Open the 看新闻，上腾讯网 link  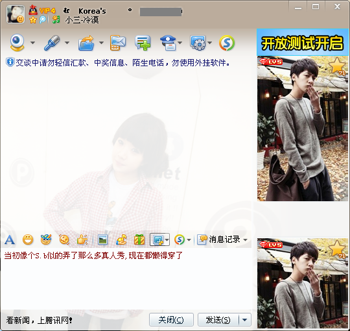point(39,320)
